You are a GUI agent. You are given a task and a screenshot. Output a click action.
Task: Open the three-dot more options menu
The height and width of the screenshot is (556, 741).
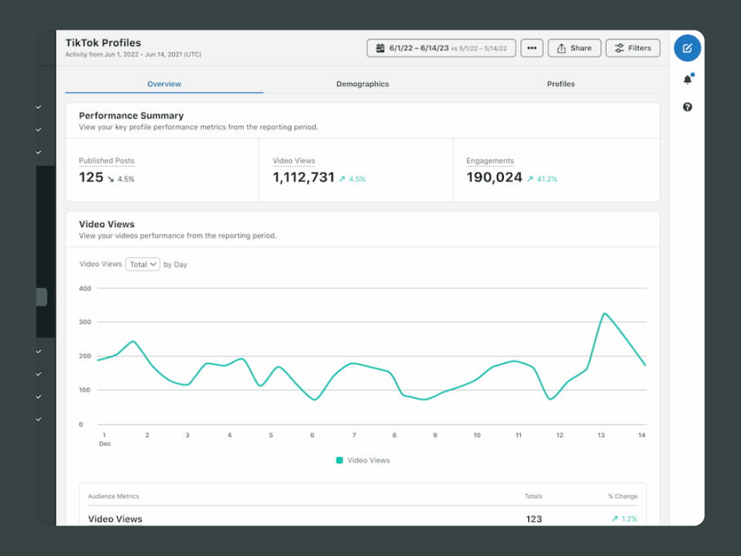click(x=531, y=48)
